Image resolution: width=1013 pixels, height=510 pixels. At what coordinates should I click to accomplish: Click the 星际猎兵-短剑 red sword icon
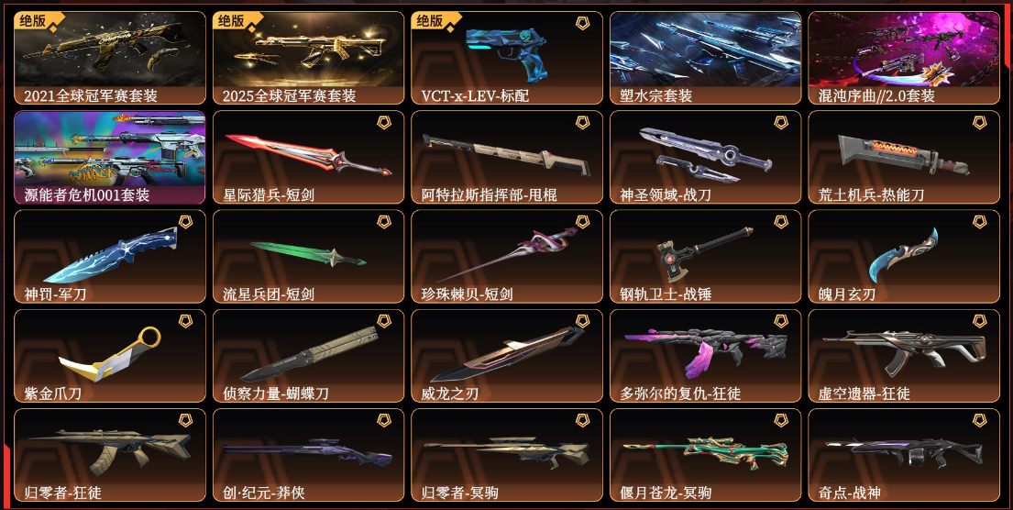(308, 157)
